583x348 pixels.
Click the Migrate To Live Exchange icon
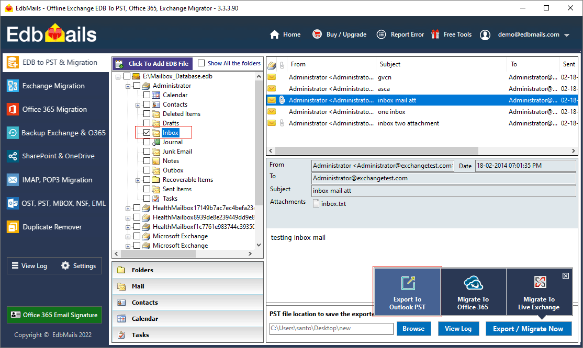point(540,282)
